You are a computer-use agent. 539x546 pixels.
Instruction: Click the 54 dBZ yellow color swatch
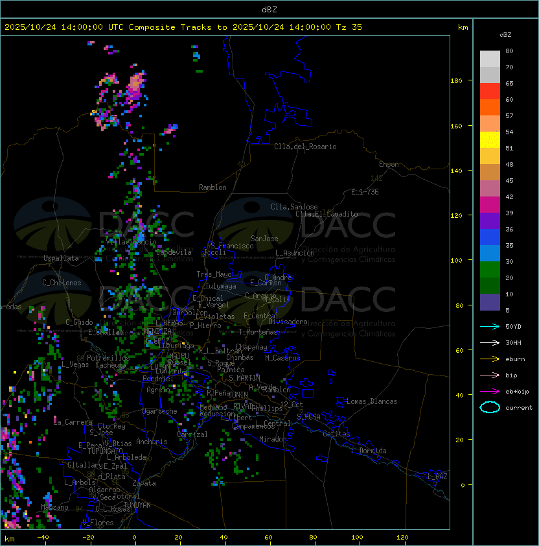point(490,139)
